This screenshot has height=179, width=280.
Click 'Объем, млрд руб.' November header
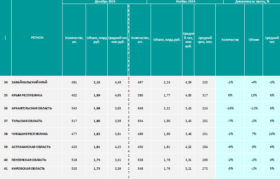point(167,40)
